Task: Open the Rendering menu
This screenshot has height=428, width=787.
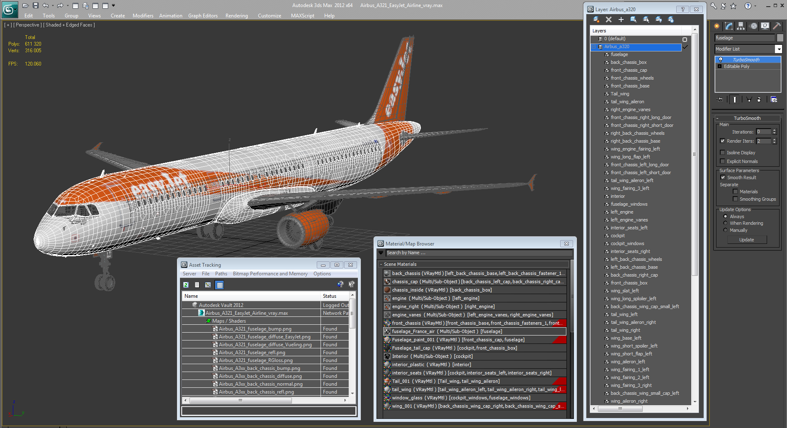Action: (x=236, y=16)
